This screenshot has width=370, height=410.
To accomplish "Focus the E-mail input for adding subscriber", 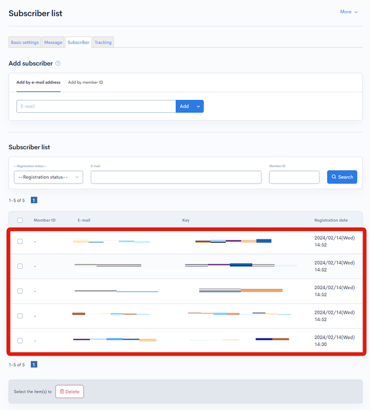I will point(96,107).
